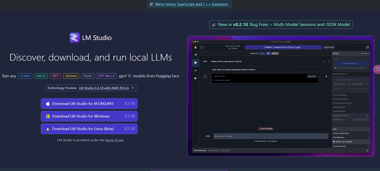380x171 pixels.
Task: Click the Enter a user message field
Action: click(x=271, y=136)
